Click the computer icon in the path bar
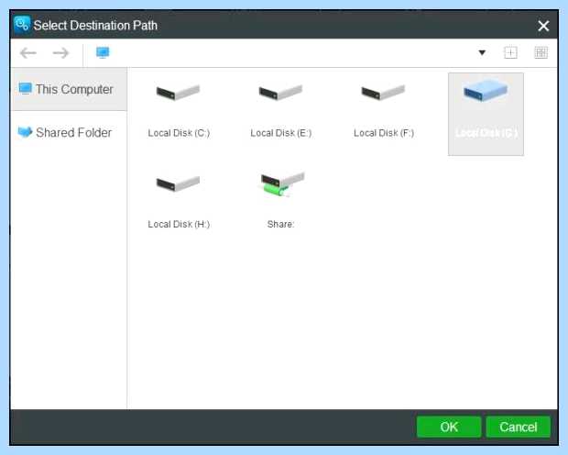 click(103, 53)
